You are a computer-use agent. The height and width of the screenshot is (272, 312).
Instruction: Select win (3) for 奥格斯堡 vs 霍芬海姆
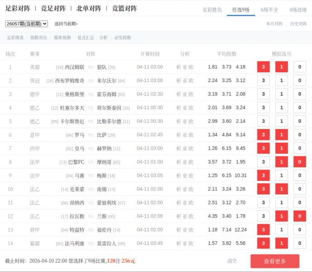click(263, 94)
